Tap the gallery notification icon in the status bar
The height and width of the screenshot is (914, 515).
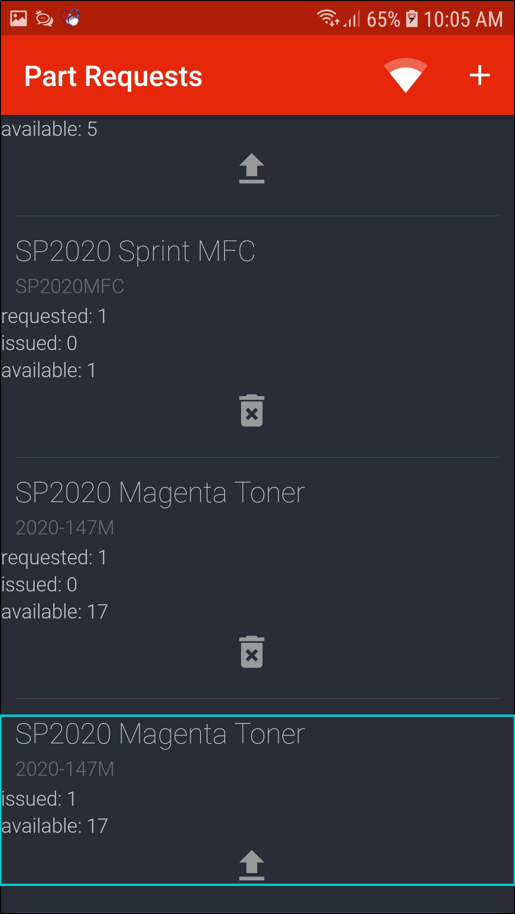(x=19, y=19)
